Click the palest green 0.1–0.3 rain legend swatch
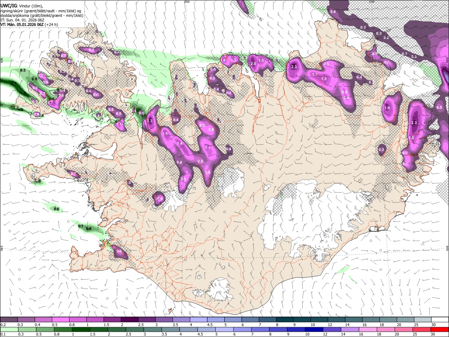449x337 pixels. 9,329
